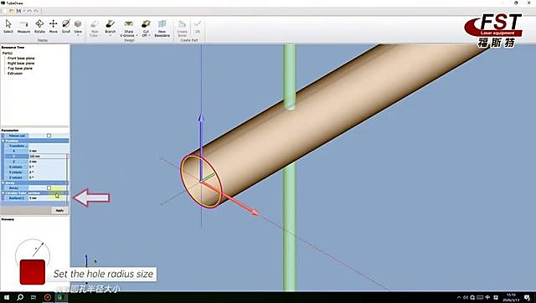This screenshot has height=303, width=536.
Task: Show hidden system tray icons
Action: tap(459, 297)
